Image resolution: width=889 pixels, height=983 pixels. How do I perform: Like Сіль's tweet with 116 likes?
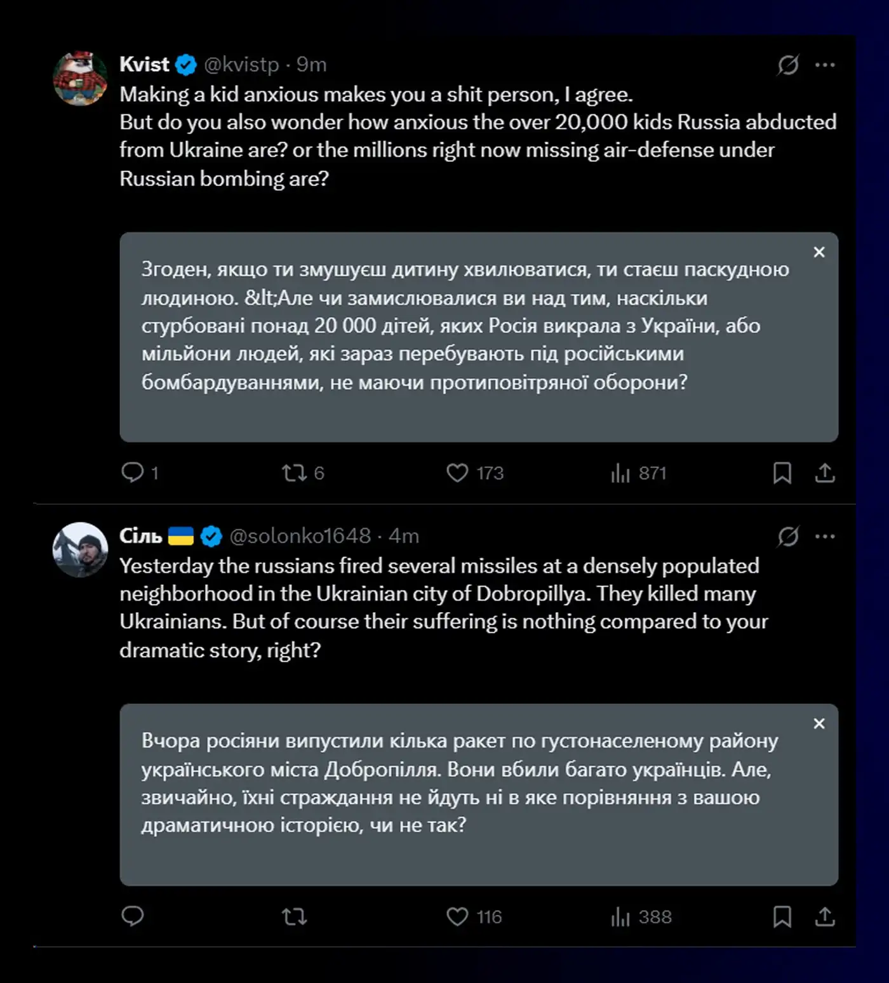457,916
